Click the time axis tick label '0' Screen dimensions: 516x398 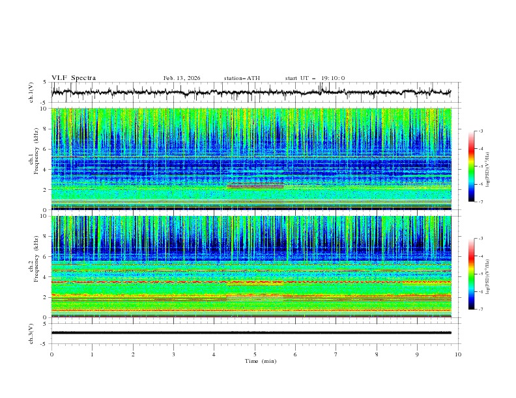51,354
